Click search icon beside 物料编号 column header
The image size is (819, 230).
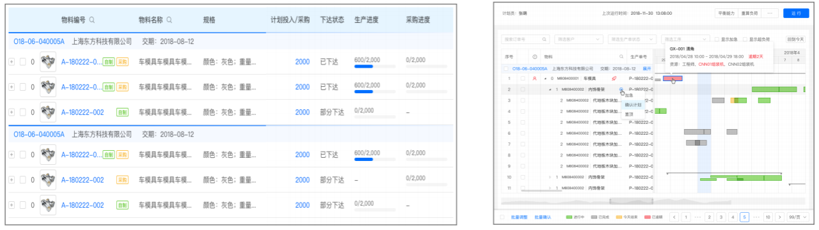92,20
